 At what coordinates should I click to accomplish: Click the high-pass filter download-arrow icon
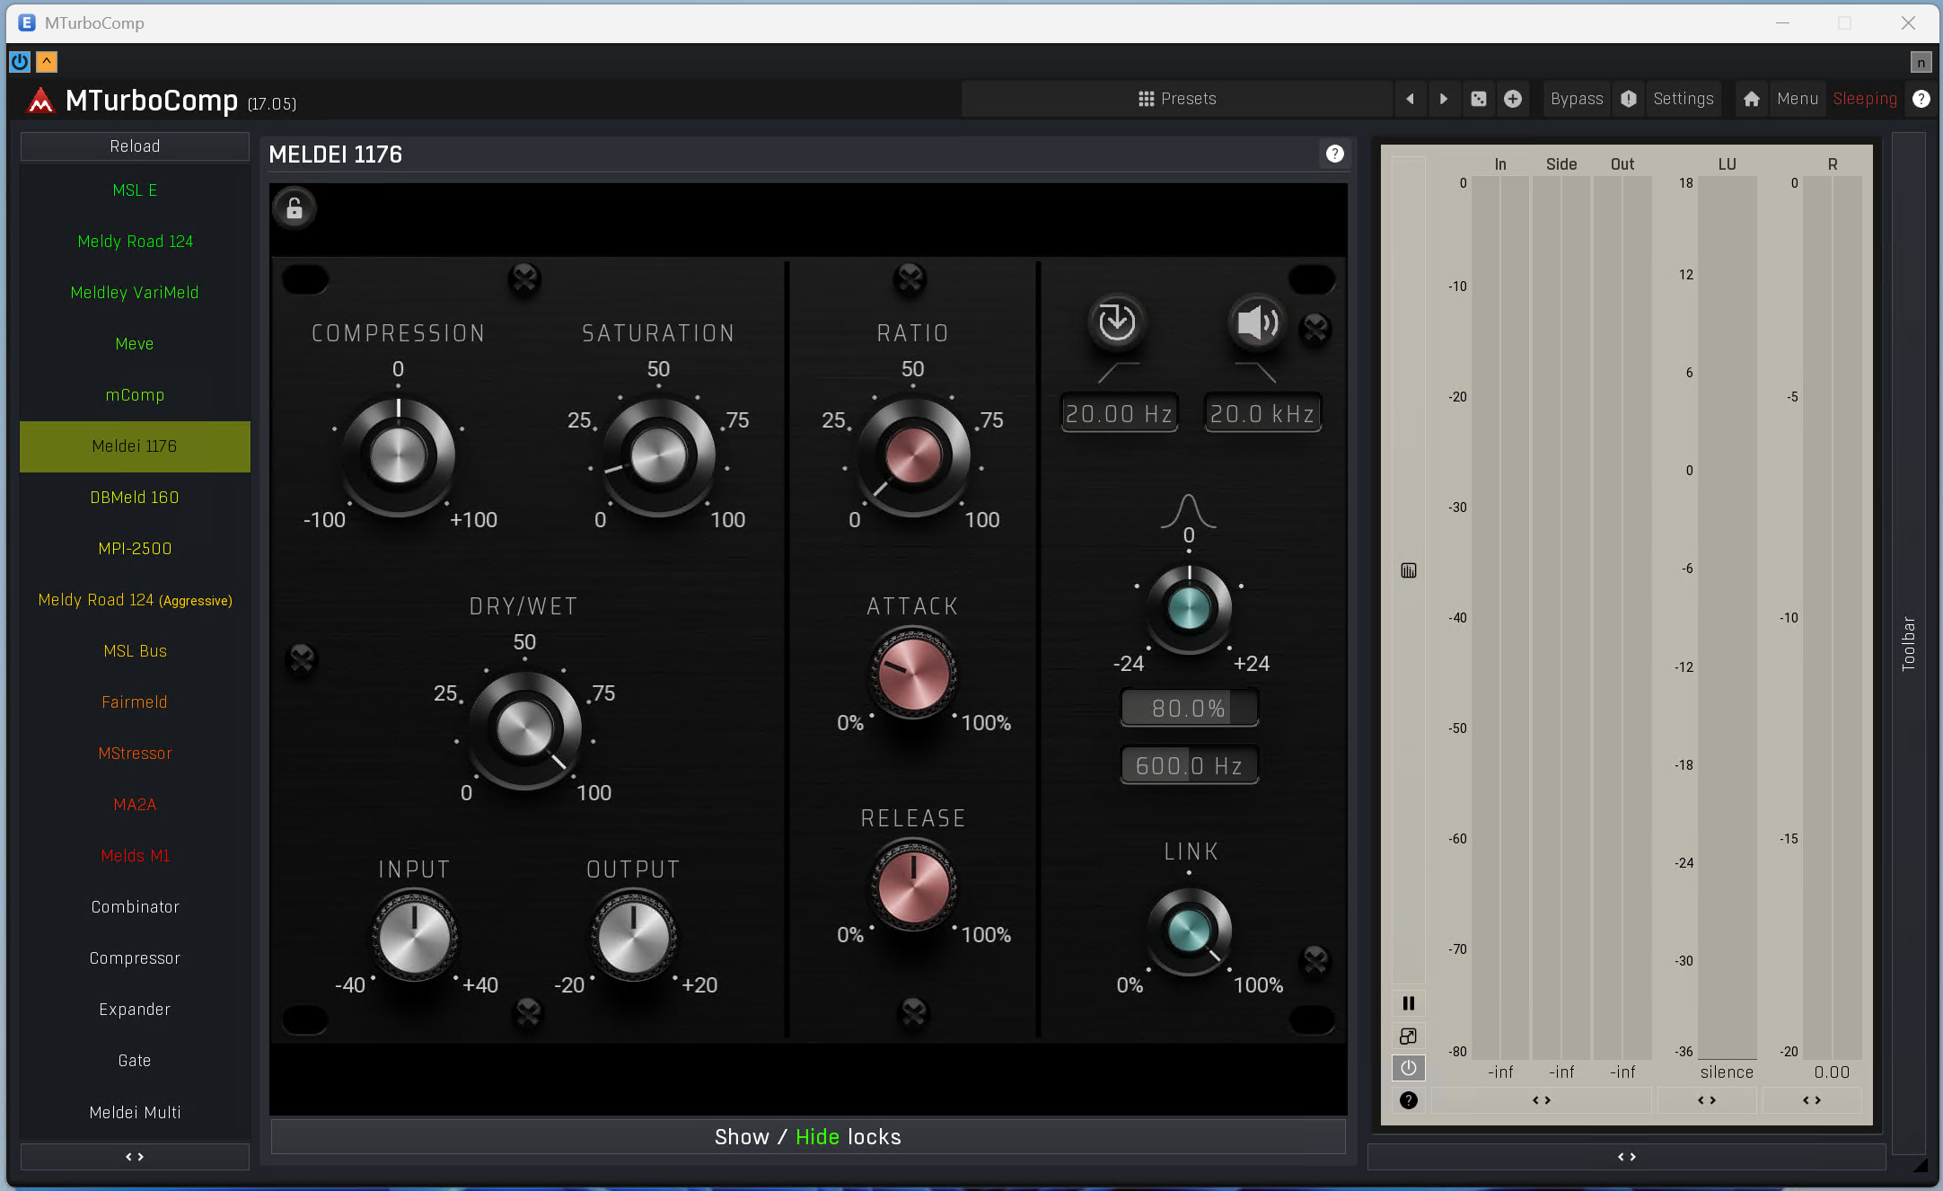click(1117, 322)
